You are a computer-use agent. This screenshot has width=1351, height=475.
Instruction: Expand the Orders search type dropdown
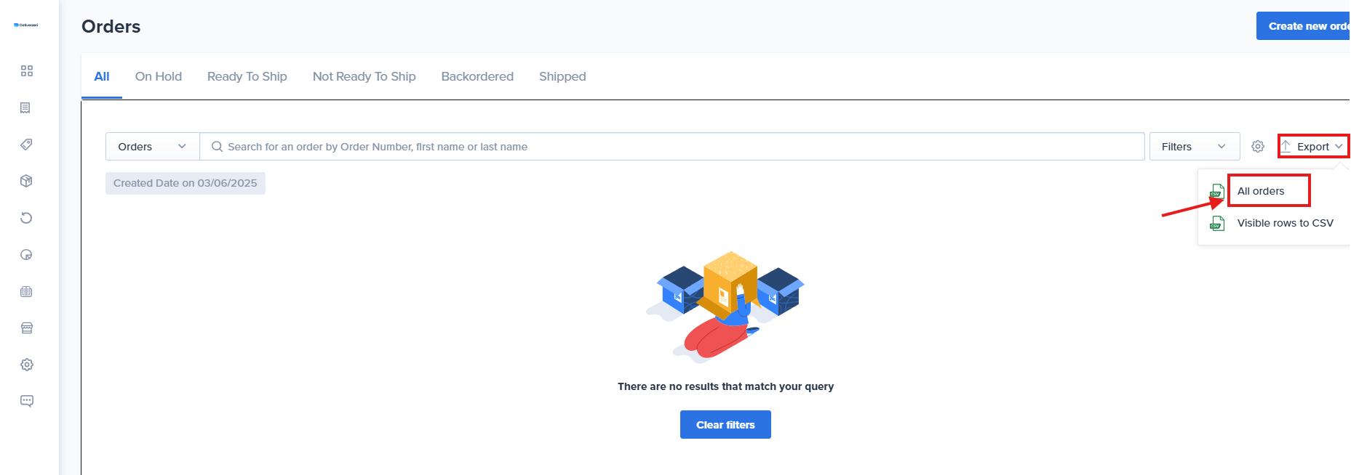(152, 147)
